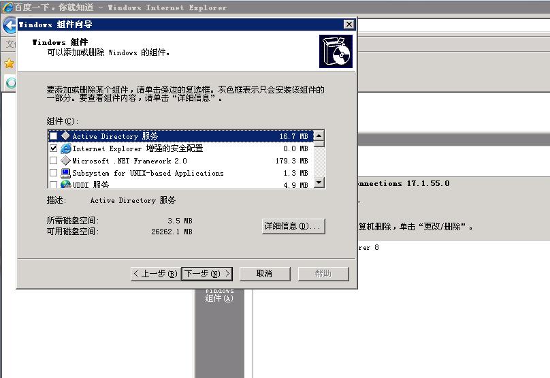Open 详细信息(D)... details button
Image resolution: width=550 pixels, height=378 pixels.
click(x=294, y=226)
